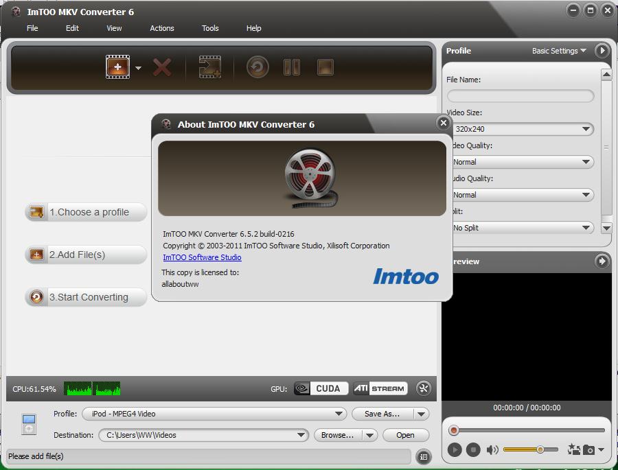Open the Add File dropdown arrow in toolbar
This screenshot has height=470, width=618.
[138, 68]
